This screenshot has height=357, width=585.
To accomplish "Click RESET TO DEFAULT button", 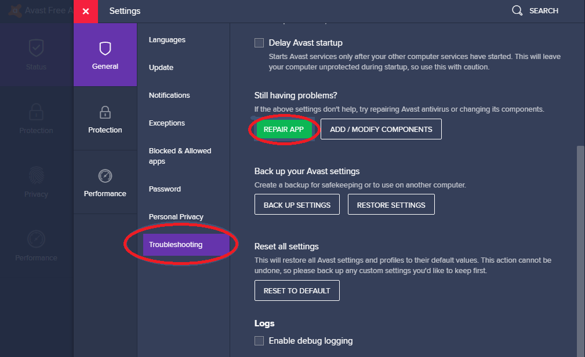I will [297, 290].
